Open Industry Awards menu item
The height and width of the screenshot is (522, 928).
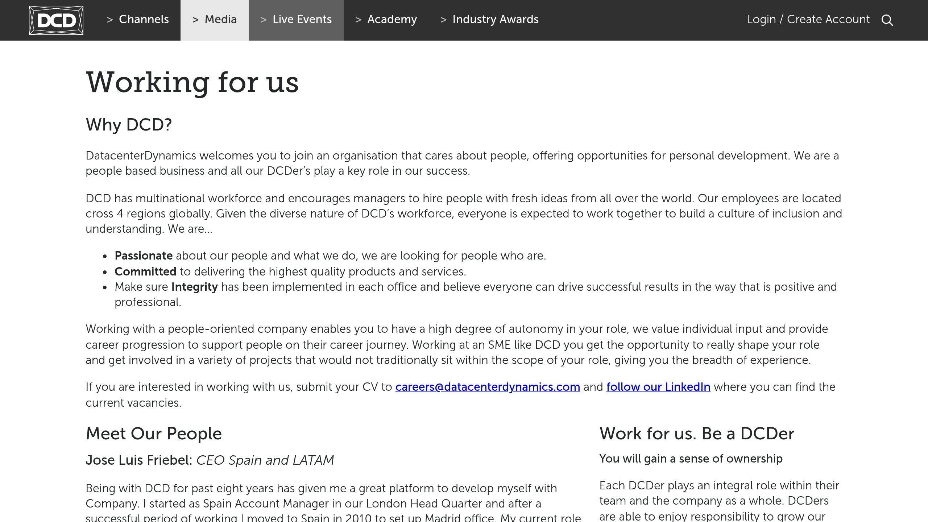[x=495, y=20]
